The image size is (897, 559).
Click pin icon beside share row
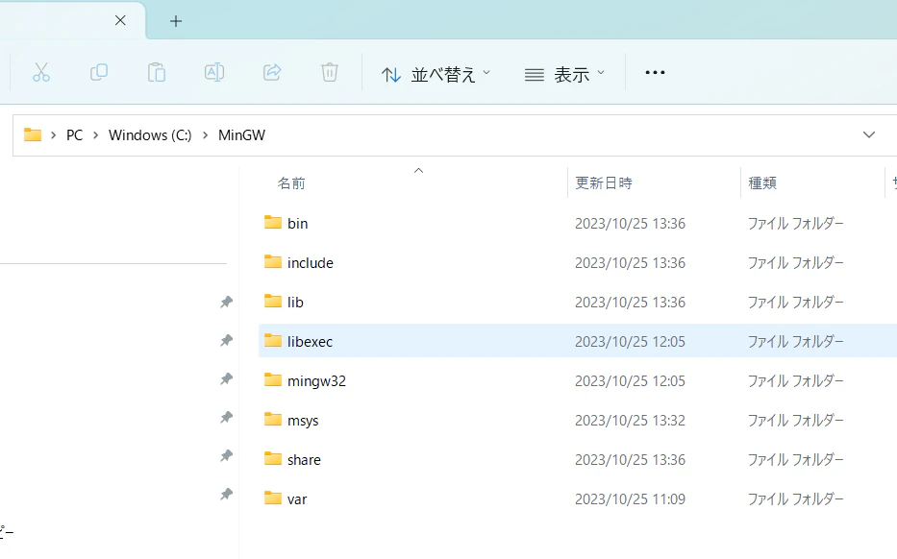[227, 456]
